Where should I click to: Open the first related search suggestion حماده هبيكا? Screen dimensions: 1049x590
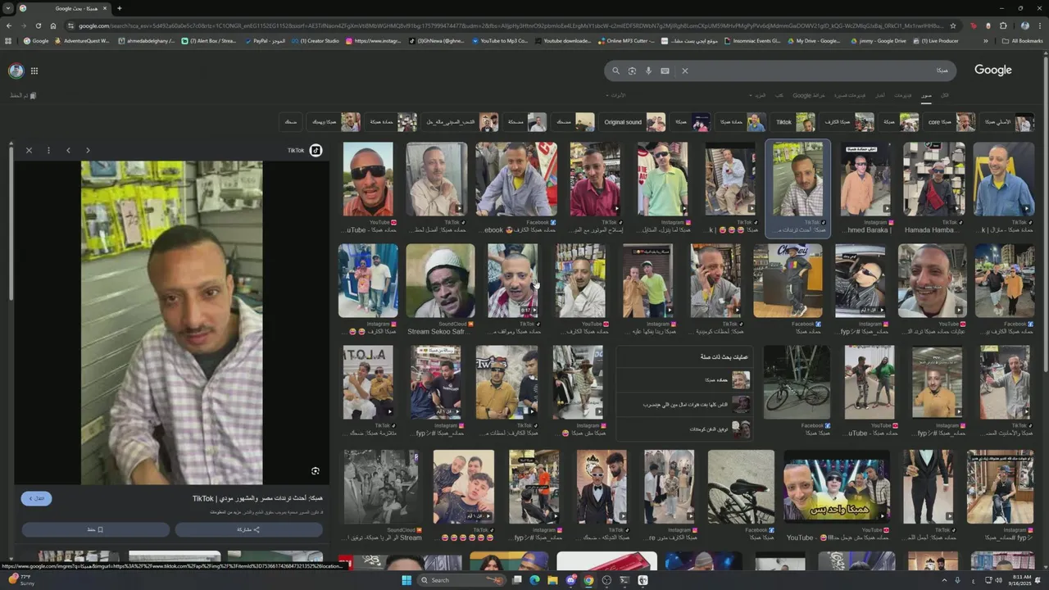coord(683,380)
